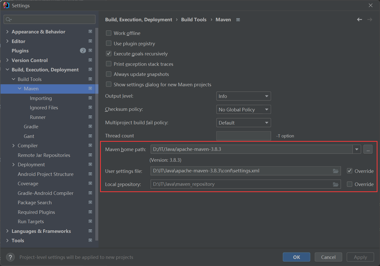
Task: Click the project-level icon beside Appearance & Behavior
Action: [x=90, y=31]
